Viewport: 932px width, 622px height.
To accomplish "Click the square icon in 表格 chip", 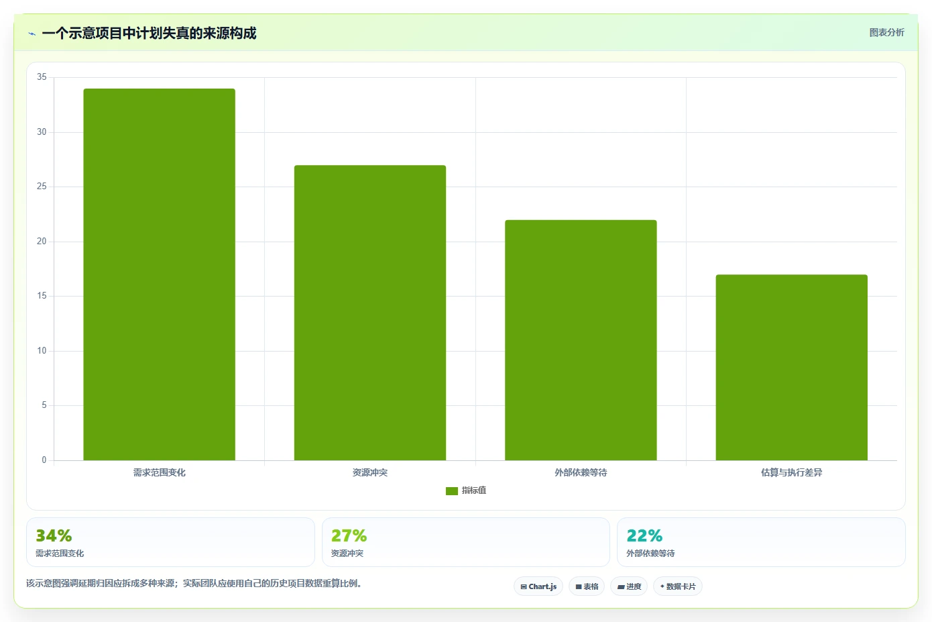I will click(579, 586).
